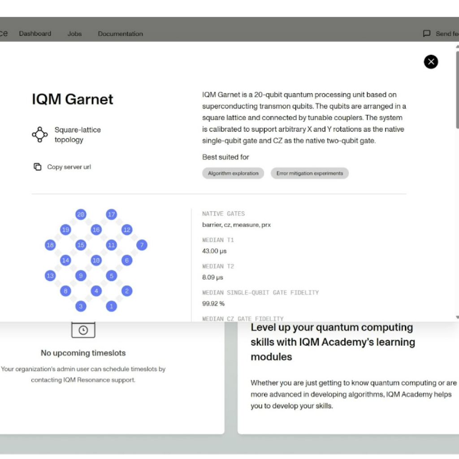Select qubit 13 in the lattice diagram
The image size is (459, 459).
50,276
